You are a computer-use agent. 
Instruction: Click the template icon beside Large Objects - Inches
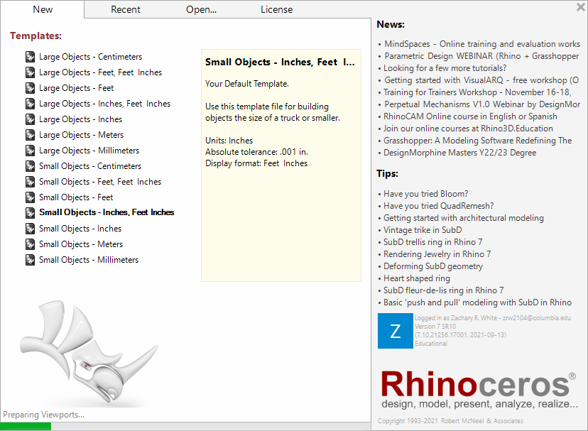(30, 119)
